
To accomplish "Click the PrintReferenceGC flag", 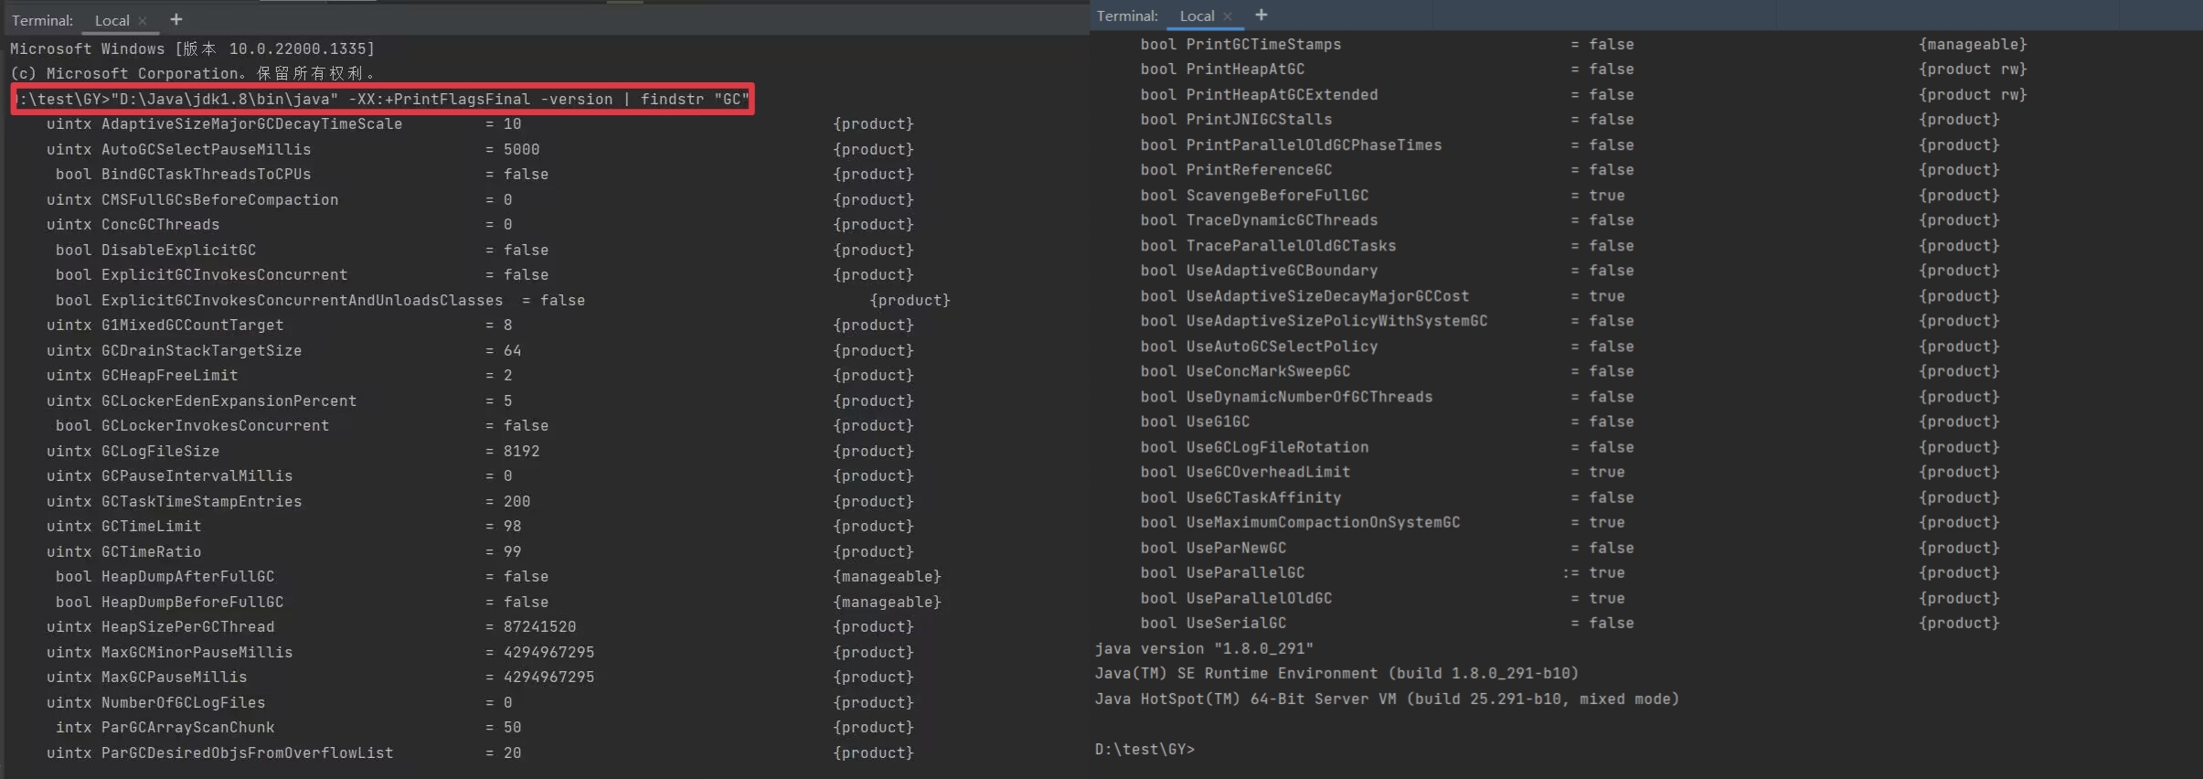I will (1259, 169).
